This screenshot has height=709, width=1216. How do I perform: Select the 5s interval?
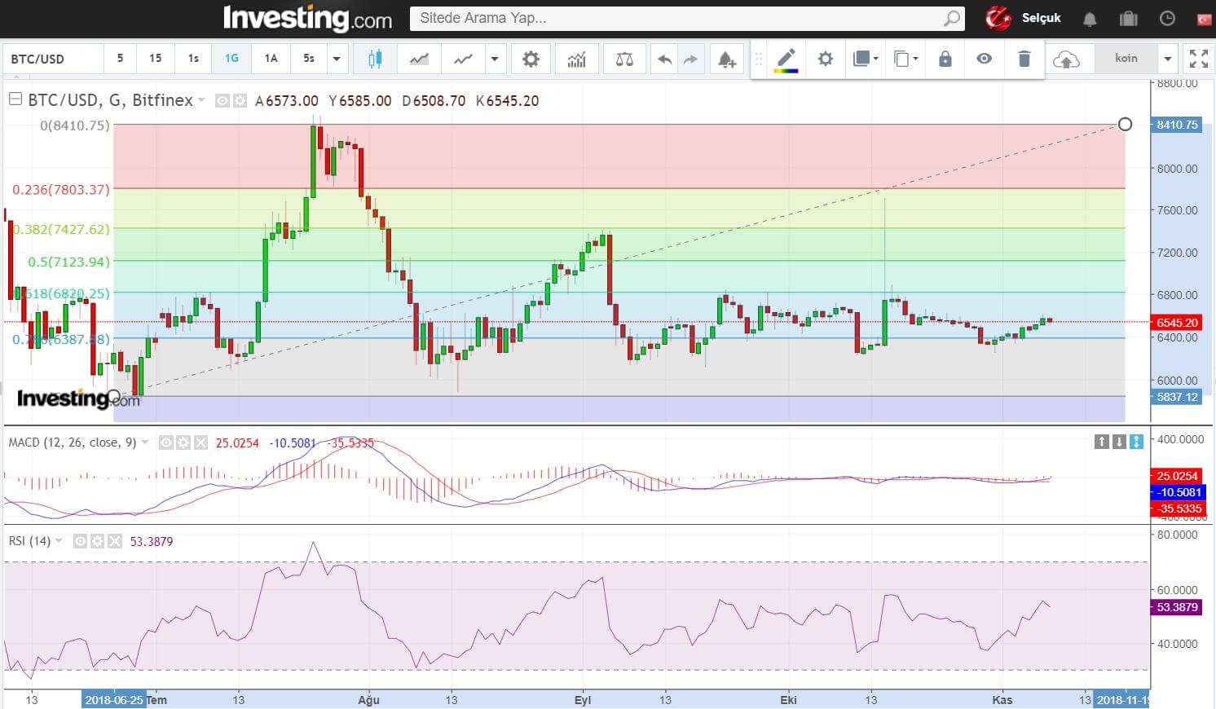click(x=309, y=59)
